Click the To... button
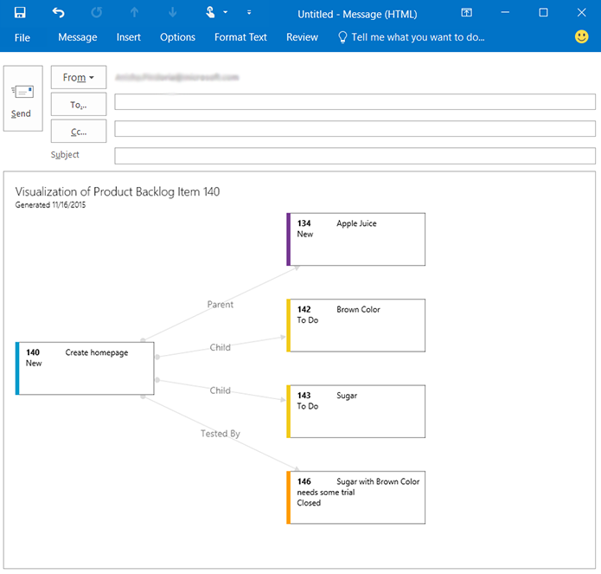 (79, 105)
